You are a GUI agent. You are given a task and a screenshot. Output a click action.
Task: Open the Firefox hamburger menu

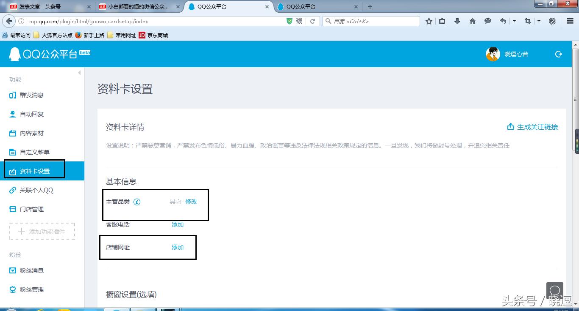(x=569, y=21)
